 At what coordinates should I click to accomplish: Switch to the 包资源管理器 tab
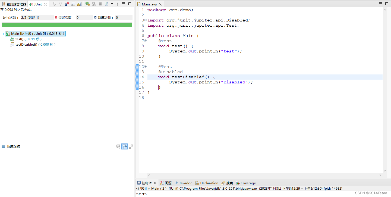pyautogui.click(x=14, y=4)
